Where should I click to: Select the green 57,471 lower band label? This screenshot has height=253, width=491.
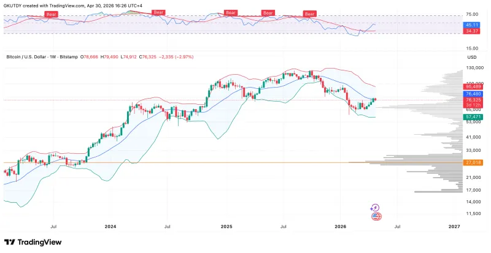coord(473,116)
